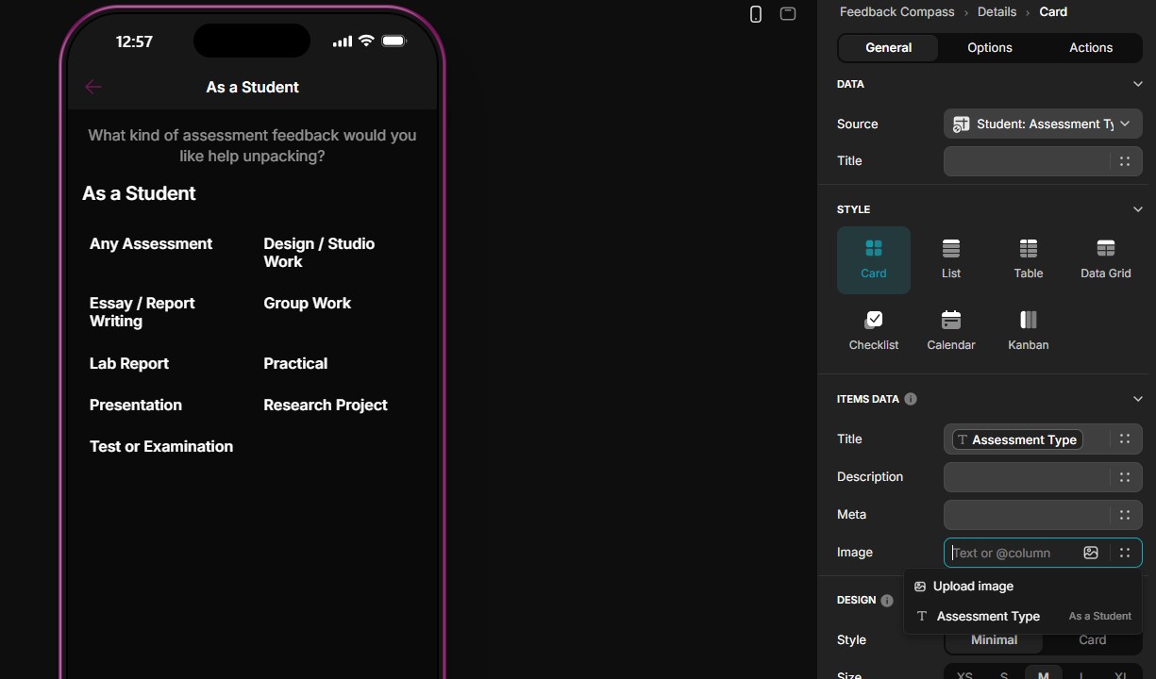1156x679 pixels.
Task: Switch to the Options tab
Action: click(x=990, y=47)
